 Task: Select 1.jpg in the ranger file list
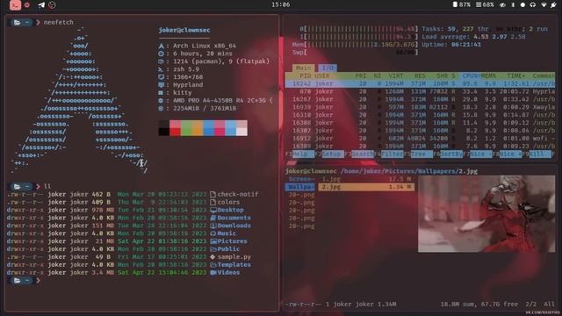coord(366,179)
